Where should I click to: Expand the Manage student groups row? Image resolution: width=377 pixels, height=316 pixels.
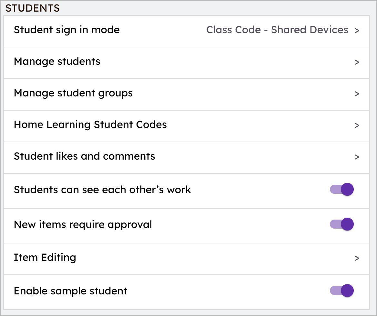(357, 94)
